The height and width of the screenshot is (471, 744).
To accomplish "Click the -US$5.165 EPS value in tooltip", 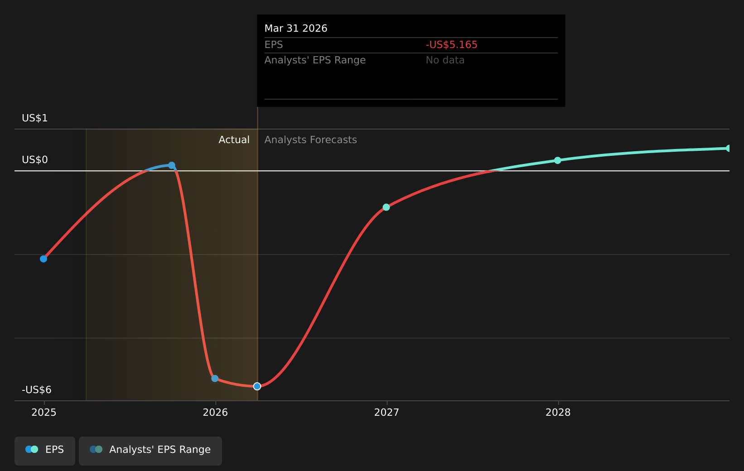I will pyautogui.click(x=452, y=45).
